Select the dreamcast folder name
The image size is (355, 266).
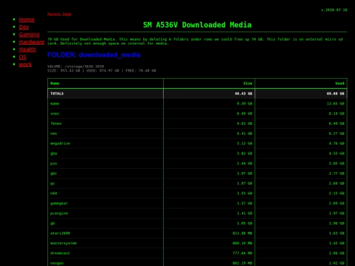click(60, 253)
